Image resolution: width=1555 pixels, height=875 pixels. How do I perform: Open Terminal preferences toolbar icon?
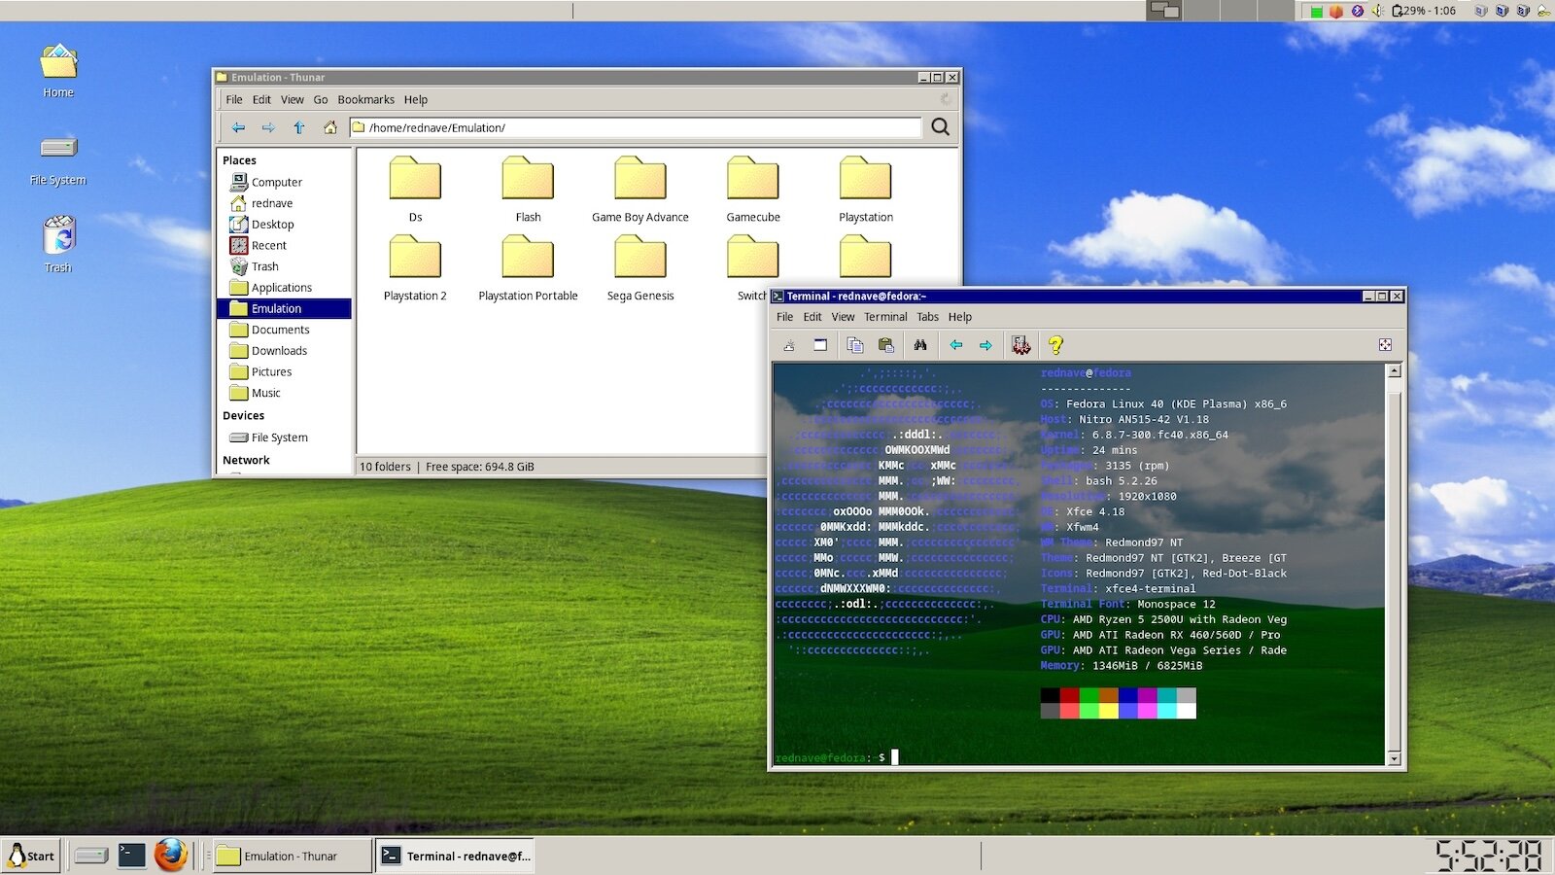(x=1020, y=345)
